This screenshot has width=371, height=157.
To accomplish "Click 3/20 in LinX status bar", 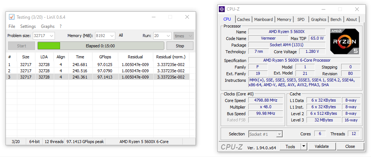I will tap(15, 142).
